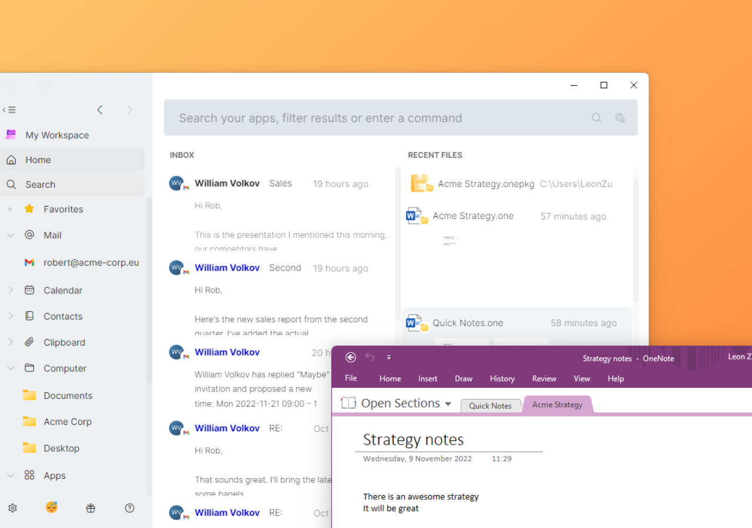The width and height of the screenshot is (752, 528).
Task: Focus the search apps input field
Action: coord(401,118)
